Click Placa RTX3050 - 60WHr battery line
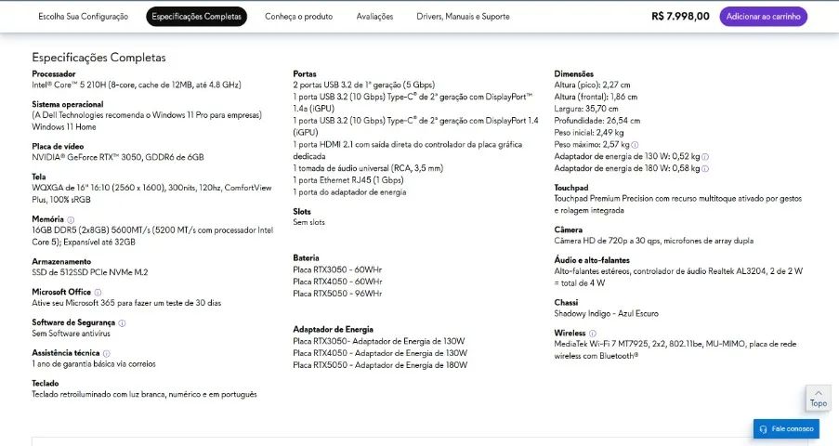The width and height of the screenshot is (839, 446). coord(337,269)
